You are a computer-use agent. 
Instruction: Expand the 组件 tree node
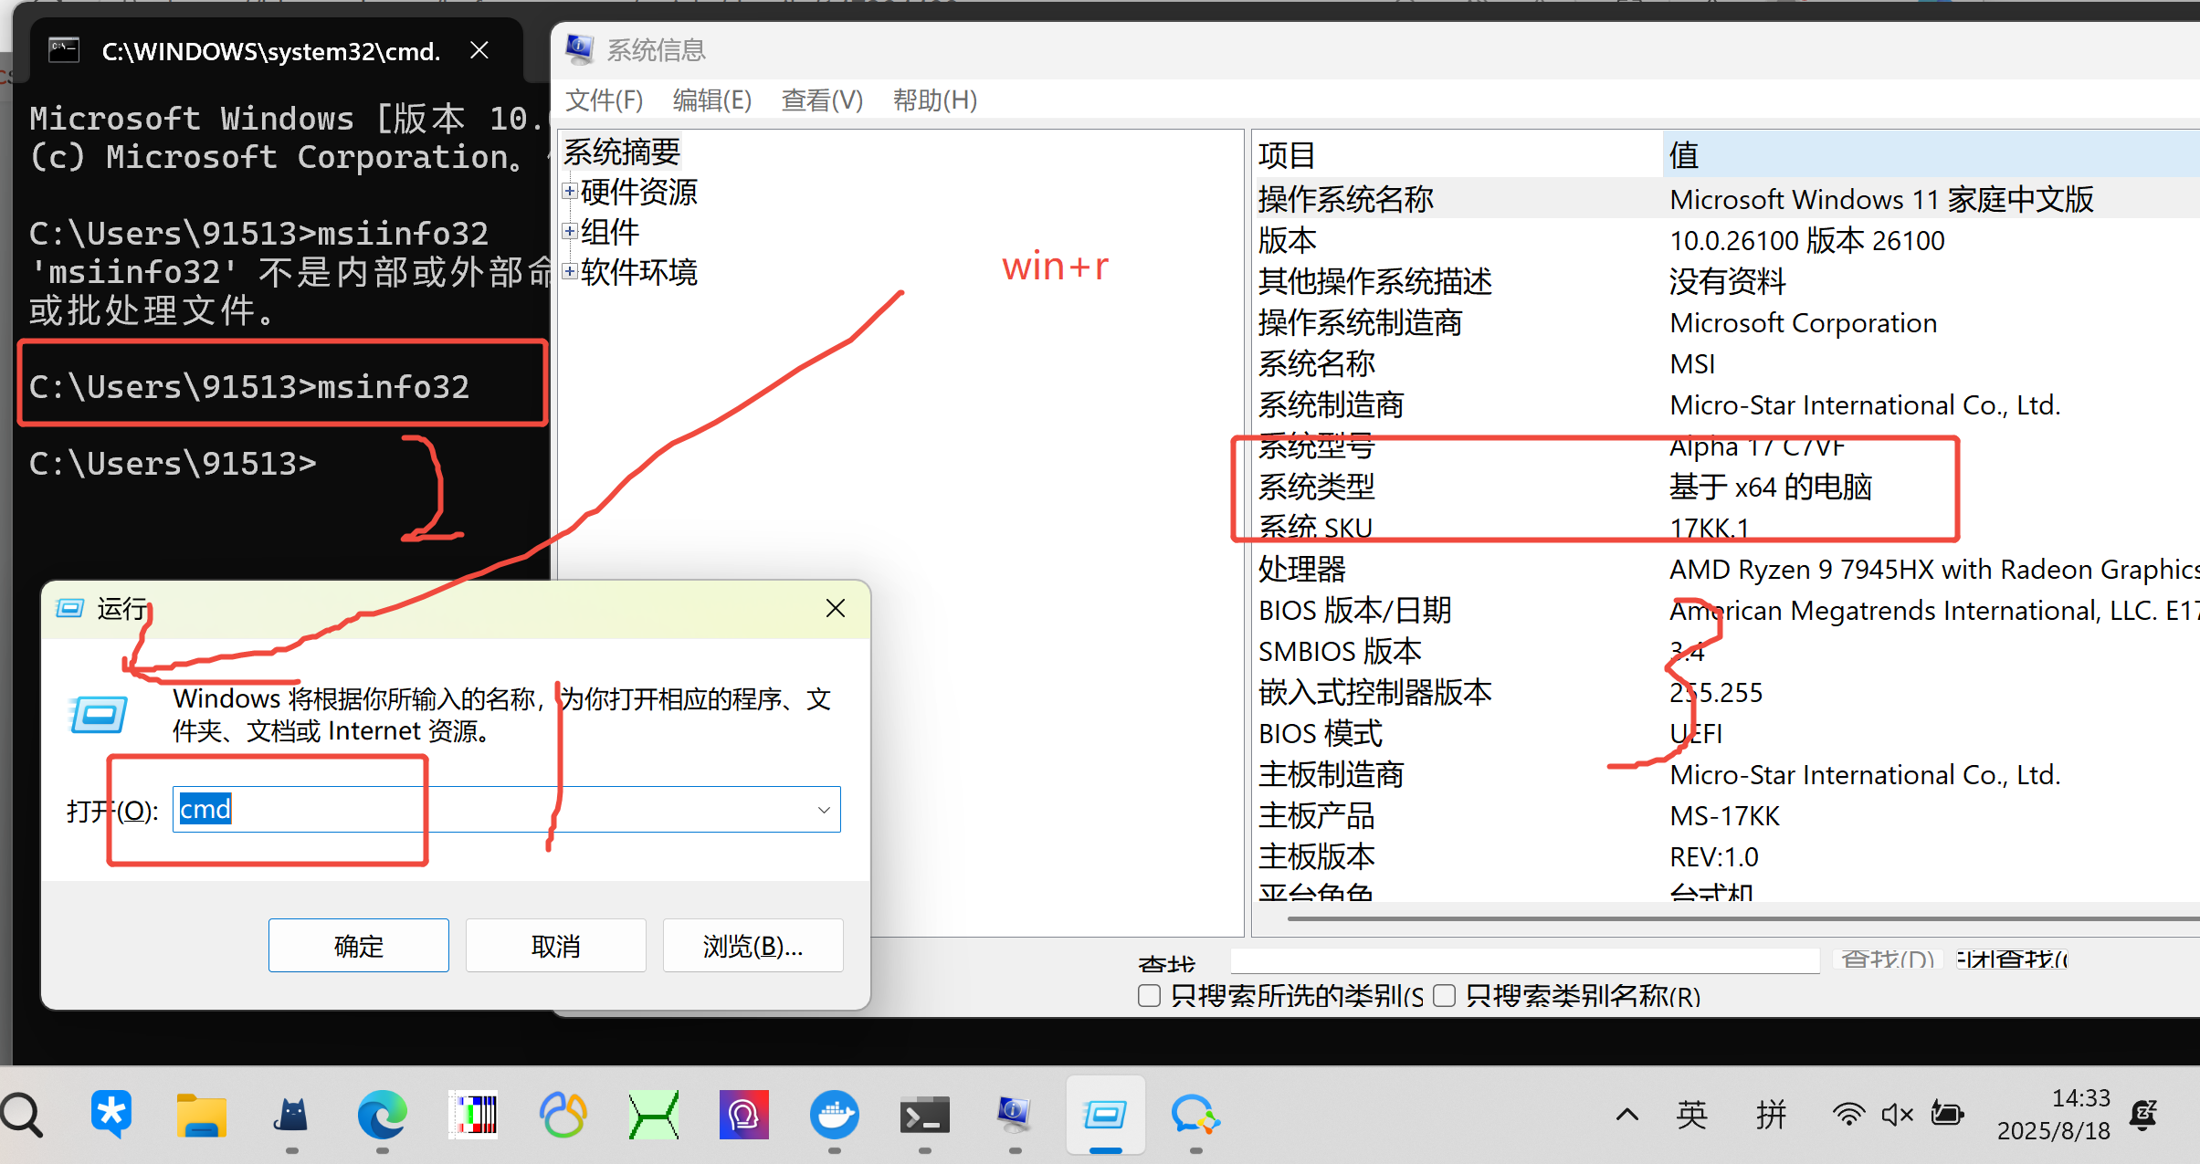click(570, 232)
